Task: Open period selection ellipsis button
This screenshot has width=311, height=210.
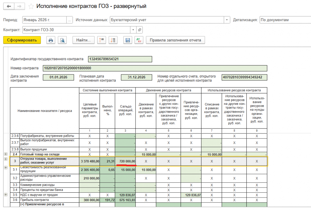Action: pos(70,20)
